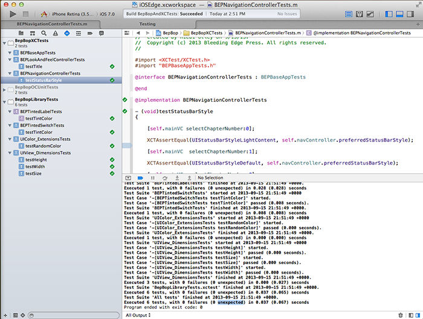Open the Symbol navigator
Screen dimensions: 423x319
pyautogui.click(x=33, y=33)
